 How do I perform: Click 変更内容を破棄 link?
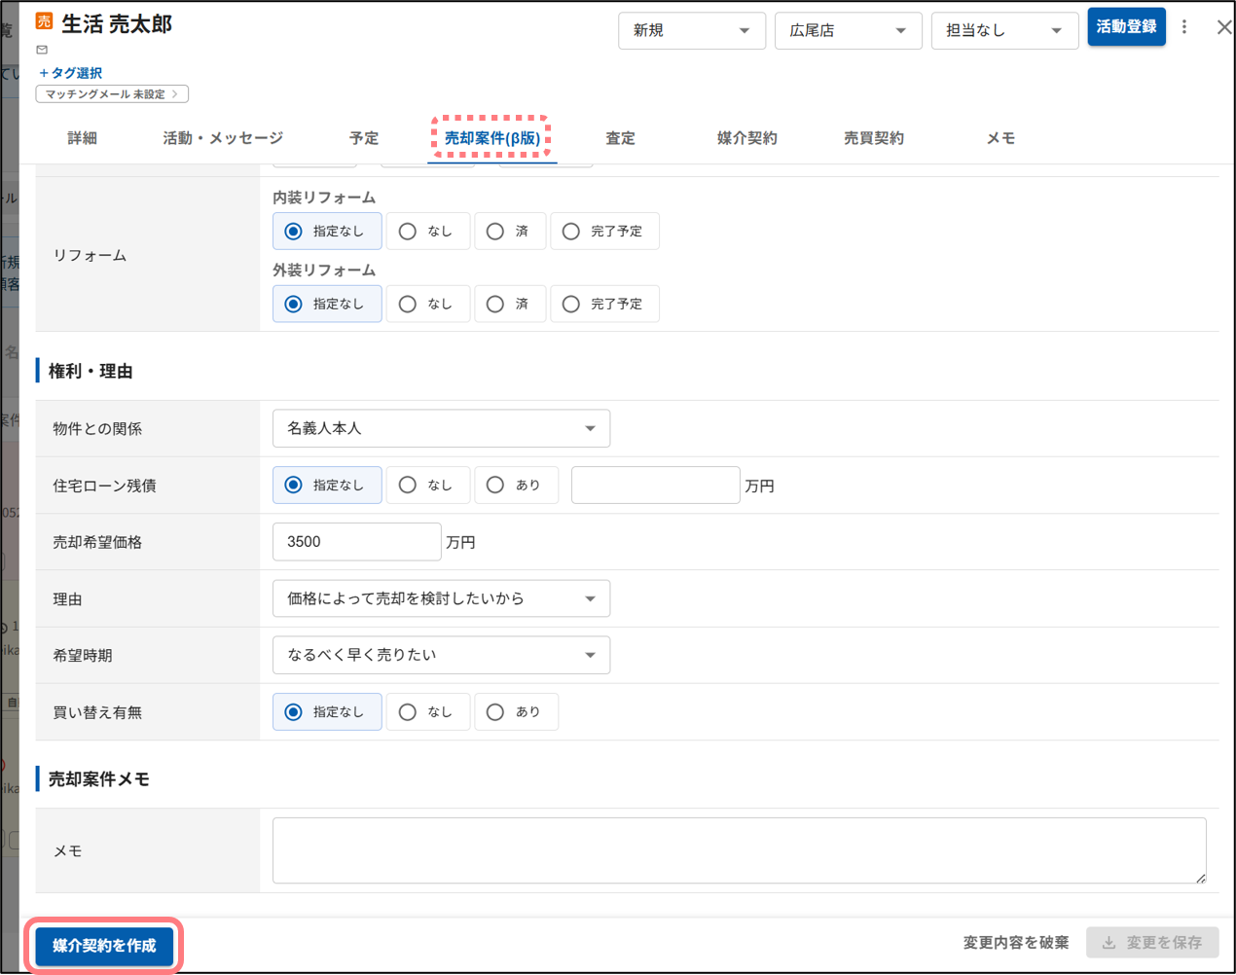coord(1016,943)
